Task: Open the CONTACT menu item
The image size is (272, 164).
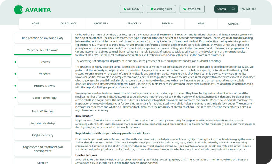Action: point(234,24)
